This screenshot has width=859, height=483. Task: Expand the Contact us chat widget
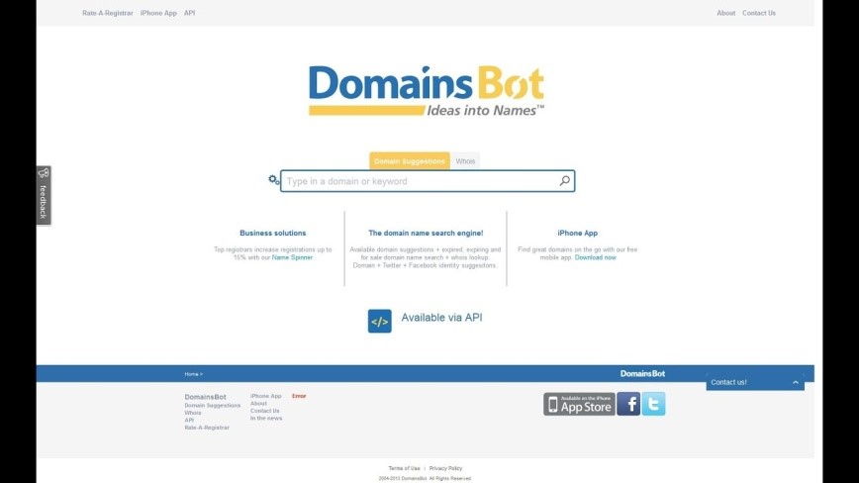[x=755, y=382]
